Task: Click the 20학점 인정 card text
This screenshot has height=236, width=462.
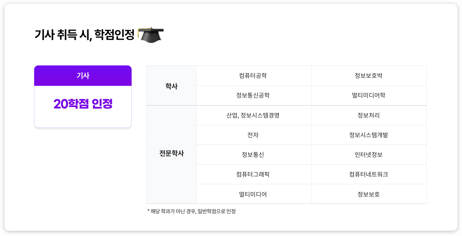Action: (83, 104)
